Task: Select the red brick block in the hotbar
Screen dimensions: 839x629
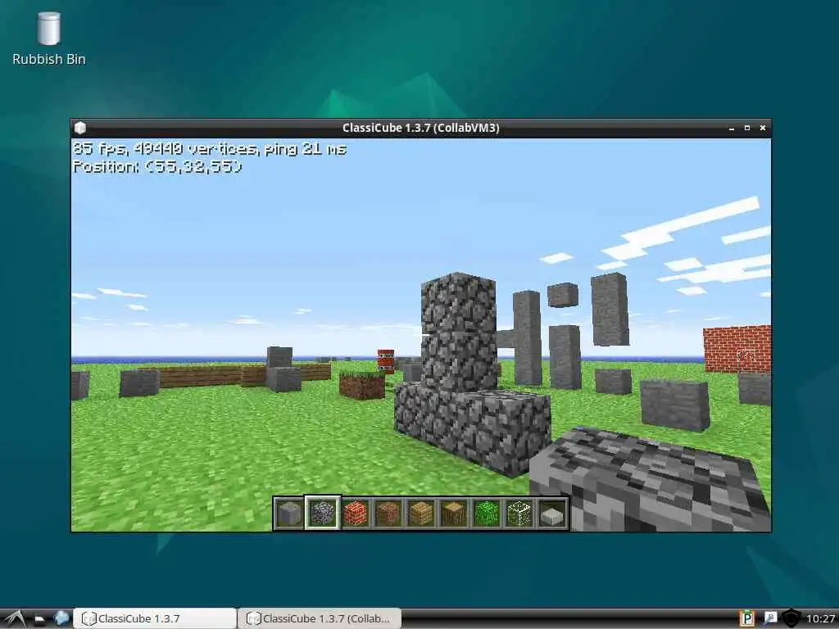Action: pyautogui.click(x=356, y=513)
